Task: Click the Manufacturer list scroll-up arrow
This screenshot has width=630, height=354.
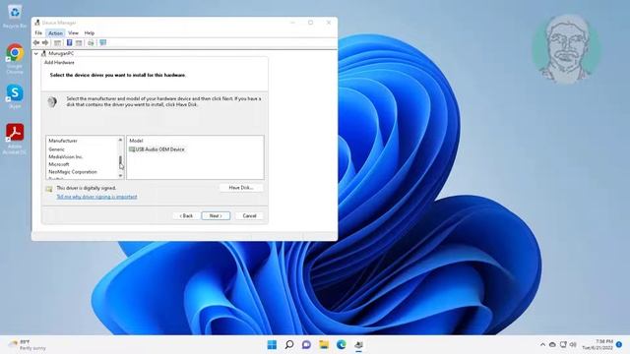Action: coord(120,140)
